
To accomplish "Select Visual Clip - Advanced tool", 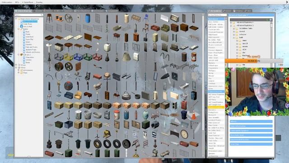I will click(216, 146).
